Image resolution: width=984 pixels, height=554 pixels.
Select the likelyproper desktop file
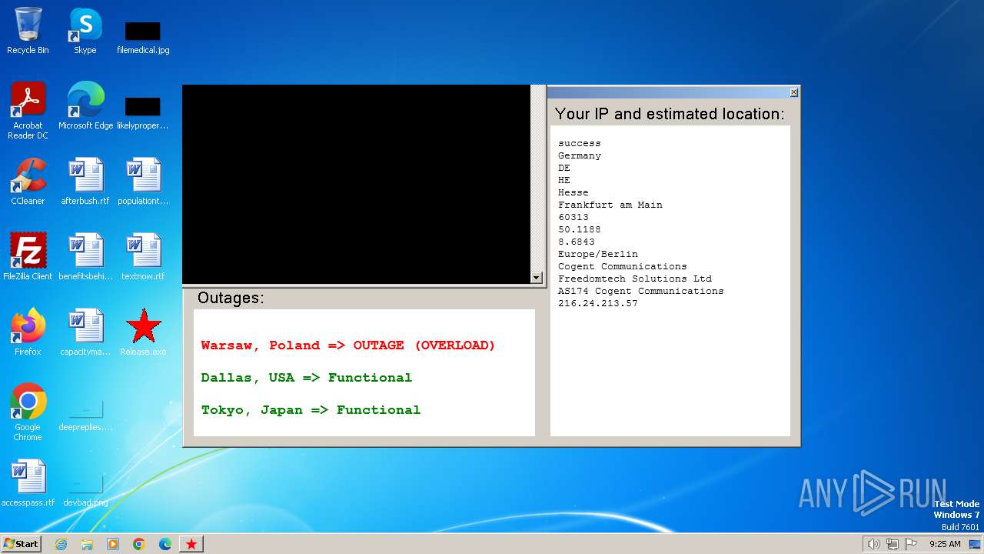pyautogui.click(x=143, y=112)
